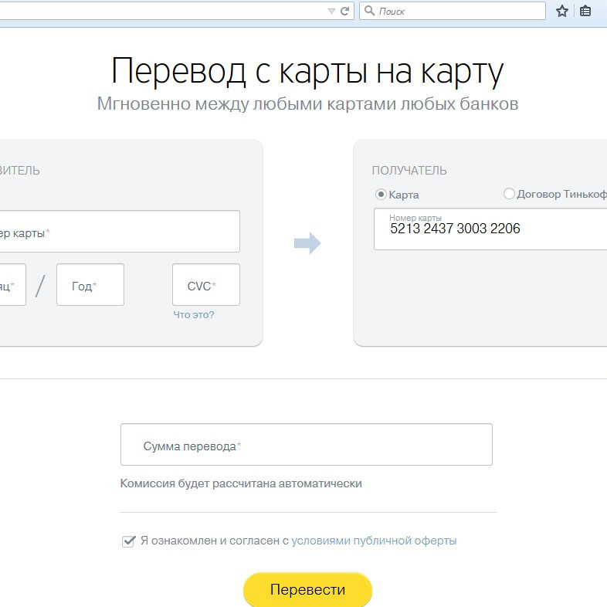The width and height of the screenshot is (607, 607).
Task: Focus the browser Поиск search field
Action: pyautogui.click(x=452, y=11)
